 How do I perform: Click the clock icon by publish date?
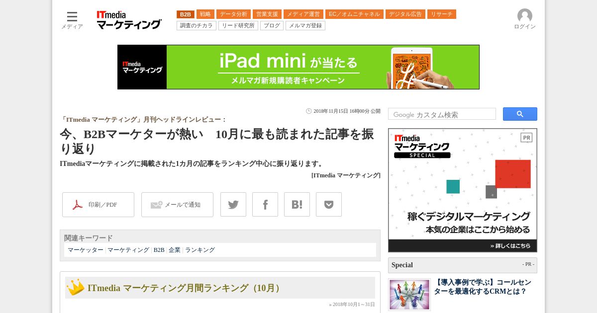(309, 111)
